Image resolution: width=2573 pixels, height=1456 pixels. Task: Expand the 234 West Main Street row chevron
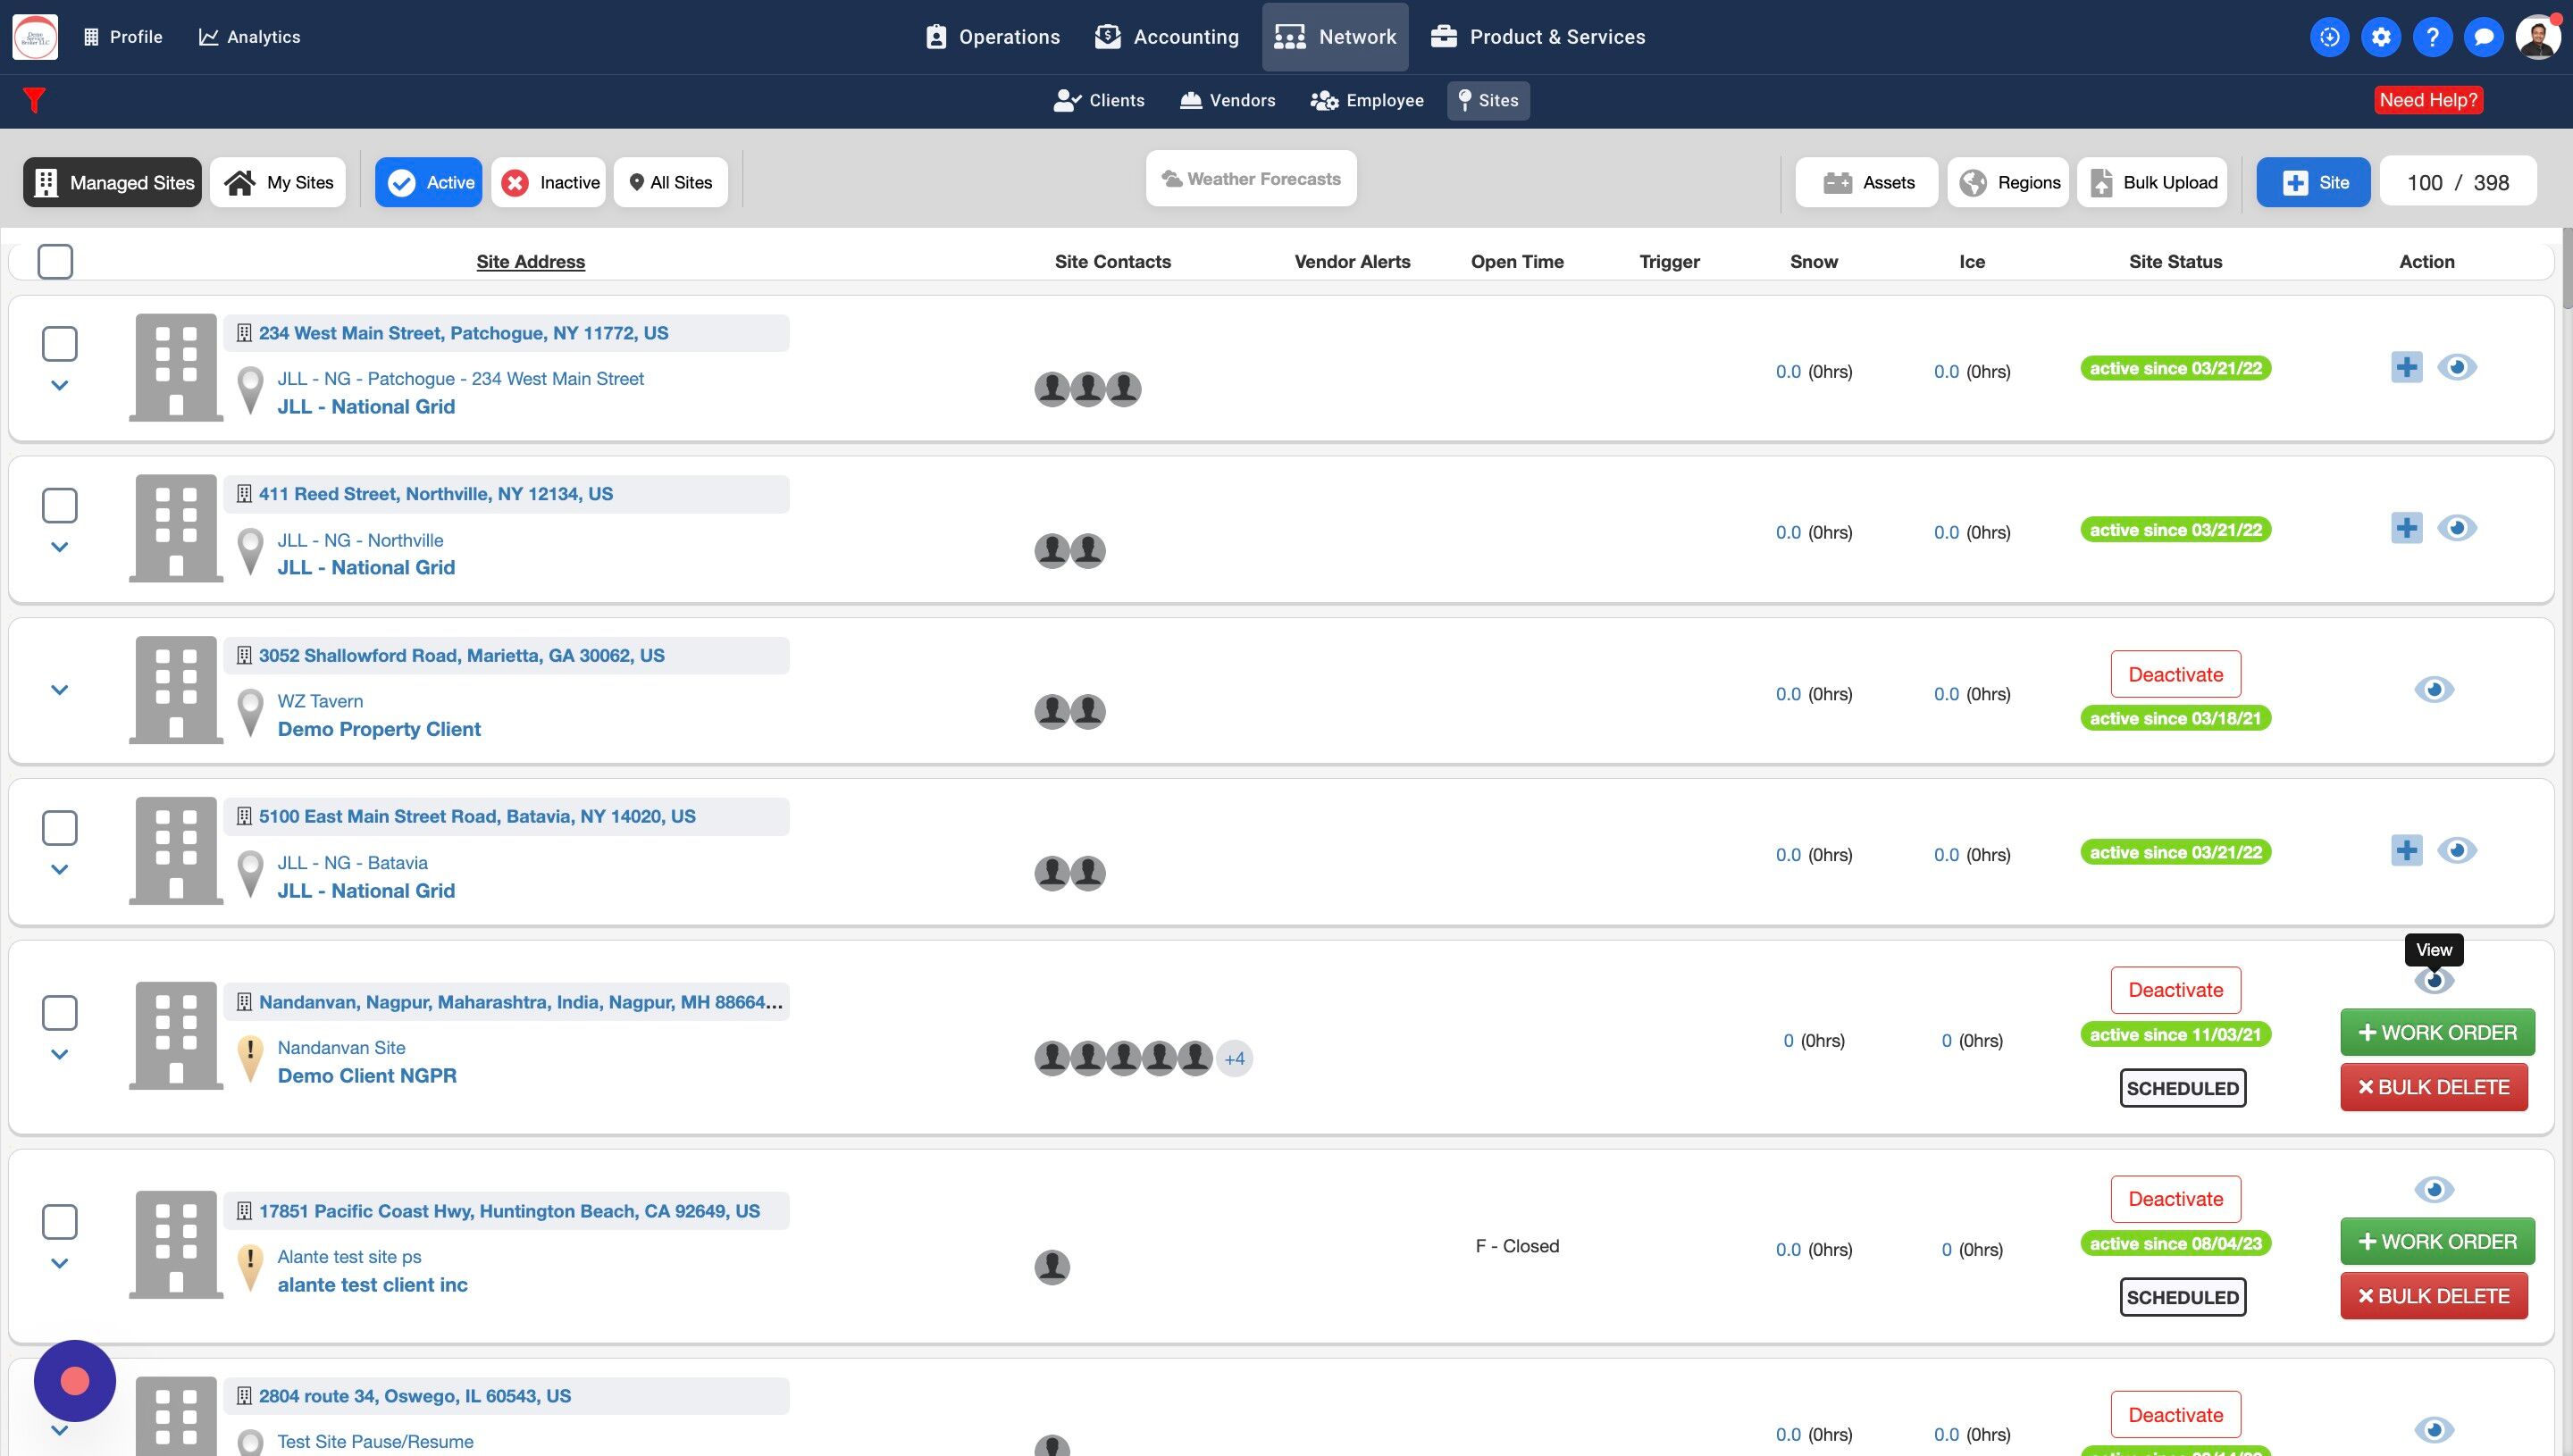60,386
